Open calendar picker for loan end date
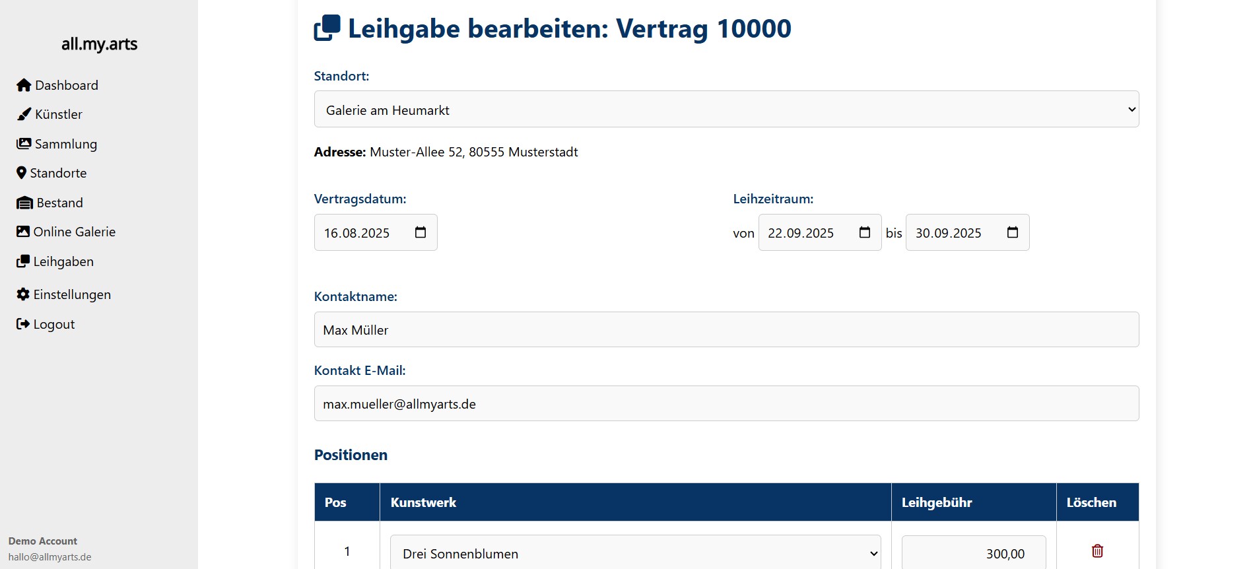Image resolution: width=1251 pixels, height=569 pixels. pos(1013,232)
